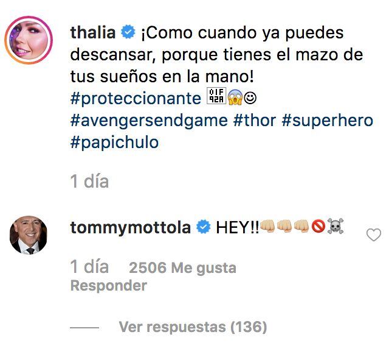Follow the #superhero hashtag link
Viewport: 389px width, 357px height.
point(327,120)
